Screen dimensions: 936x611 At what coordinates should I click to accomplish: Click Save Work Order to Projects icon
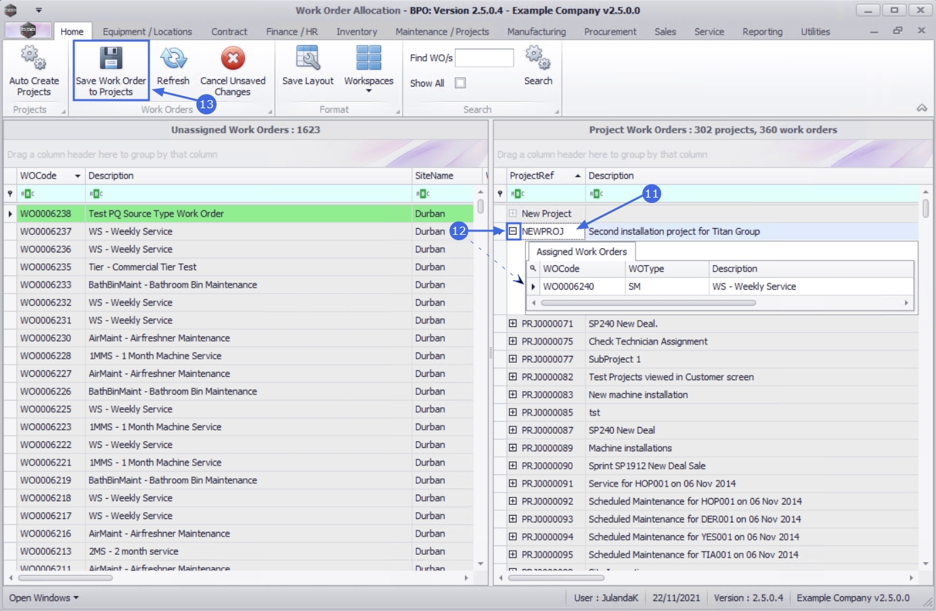[x=110, y=58]
